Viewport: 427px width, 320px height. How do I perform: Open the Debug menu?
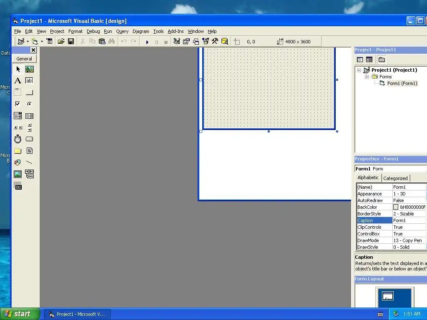(x=93, y=31)
